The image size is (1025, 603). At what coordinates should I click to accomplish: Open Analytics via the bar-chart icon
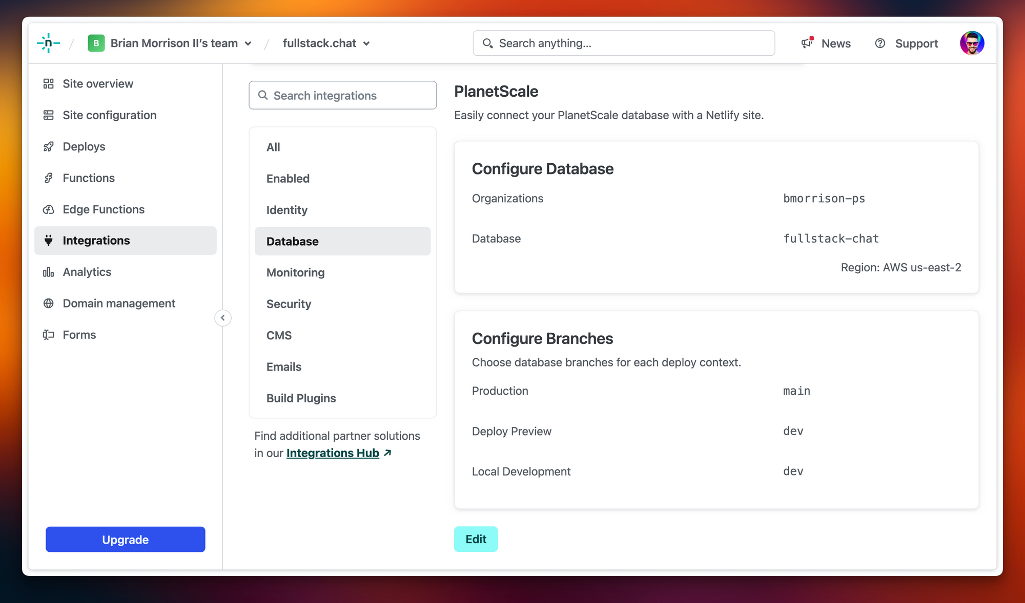click(49, 272)
